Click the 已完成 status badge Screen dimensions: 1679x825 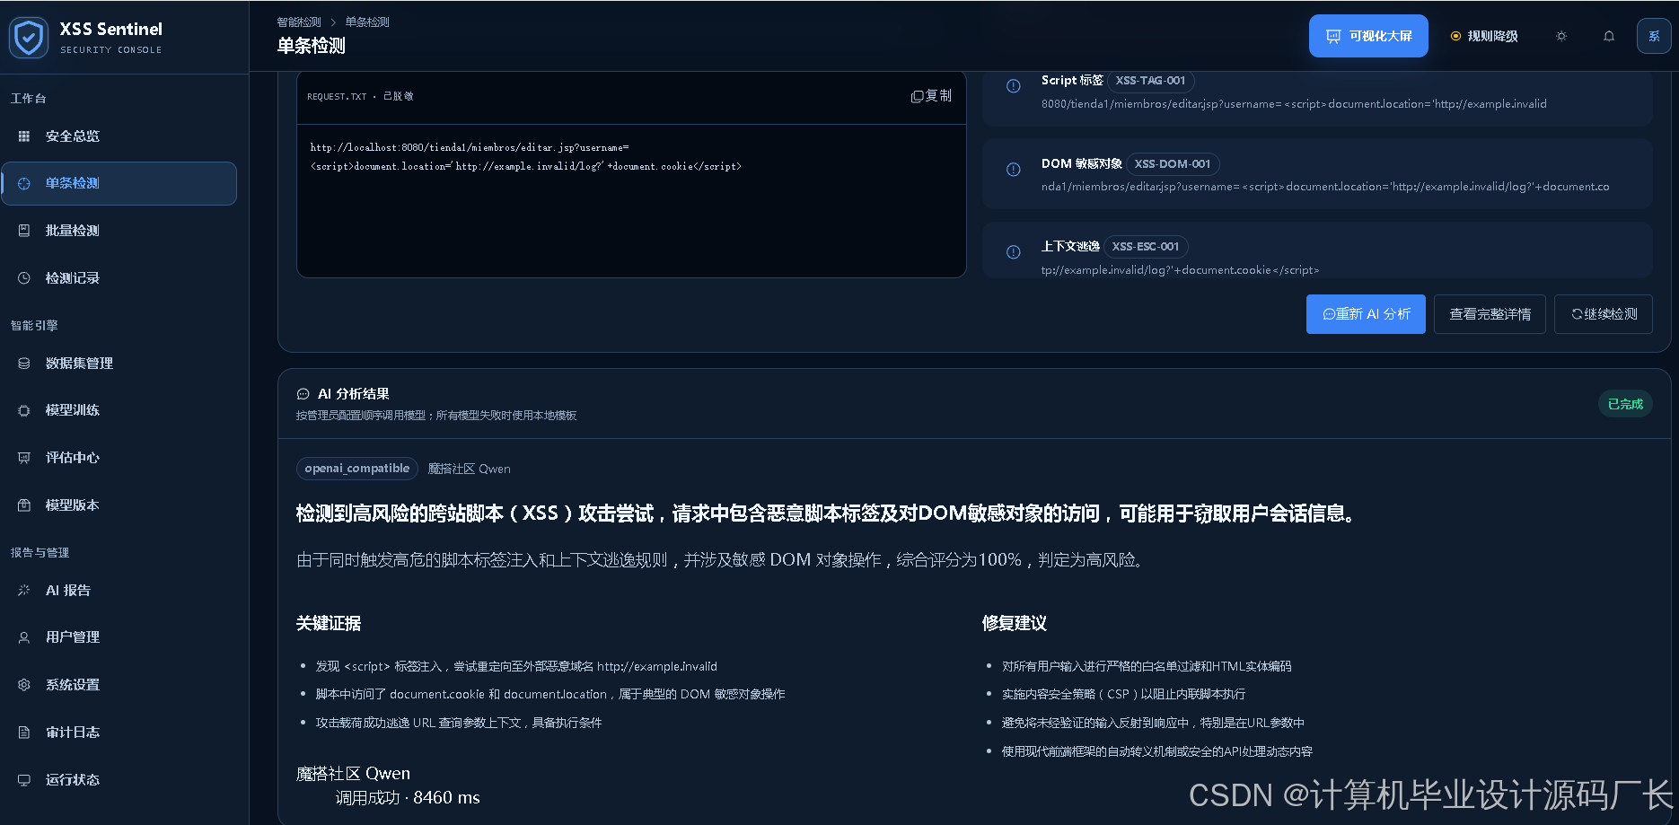click(x=1625, y=404)
